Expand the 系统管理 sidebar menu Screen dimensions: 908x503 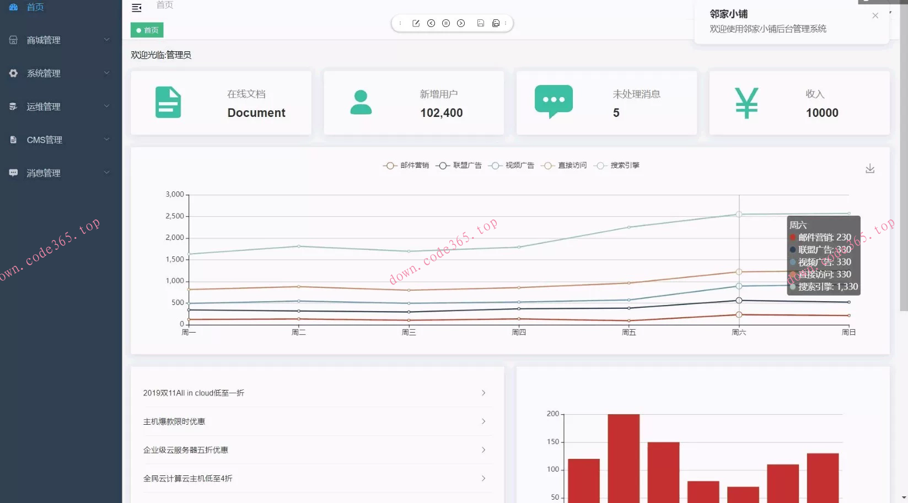pyautogui.click(x=61, y=73)
